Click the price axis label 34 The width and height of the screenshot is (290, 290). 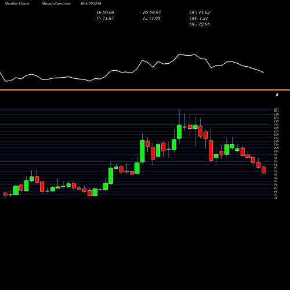pyautogui.click(x=275, y=198)
